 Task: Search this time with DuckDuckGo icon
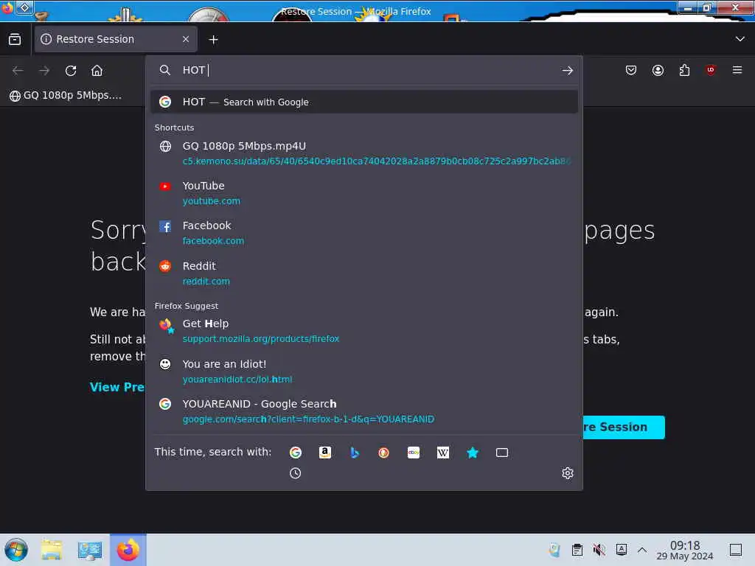tap(383, 453)
